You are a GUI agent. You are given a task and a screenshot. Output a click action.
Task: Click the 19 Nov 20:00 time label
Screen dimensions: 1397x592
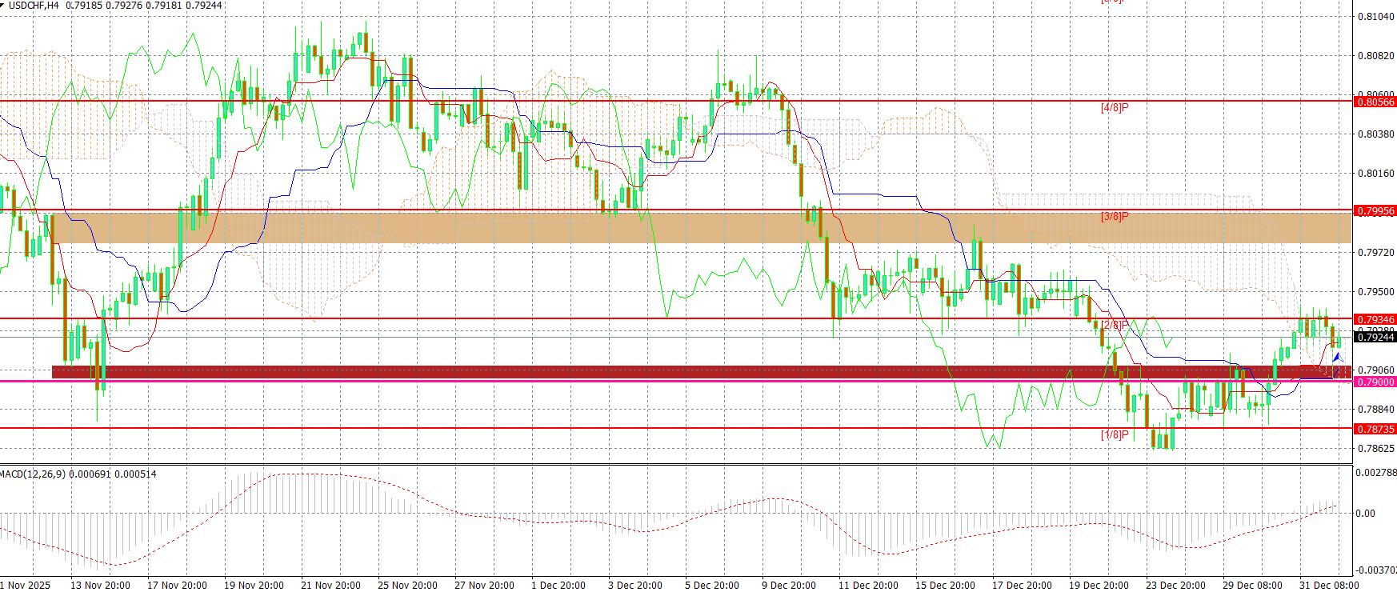pos(254,585)
